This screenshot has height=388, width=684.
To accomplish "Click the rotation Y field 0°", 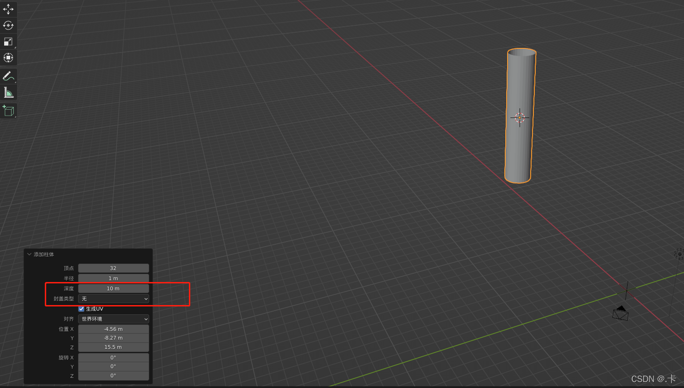I will pyautogui.click(x=114, y=366).
